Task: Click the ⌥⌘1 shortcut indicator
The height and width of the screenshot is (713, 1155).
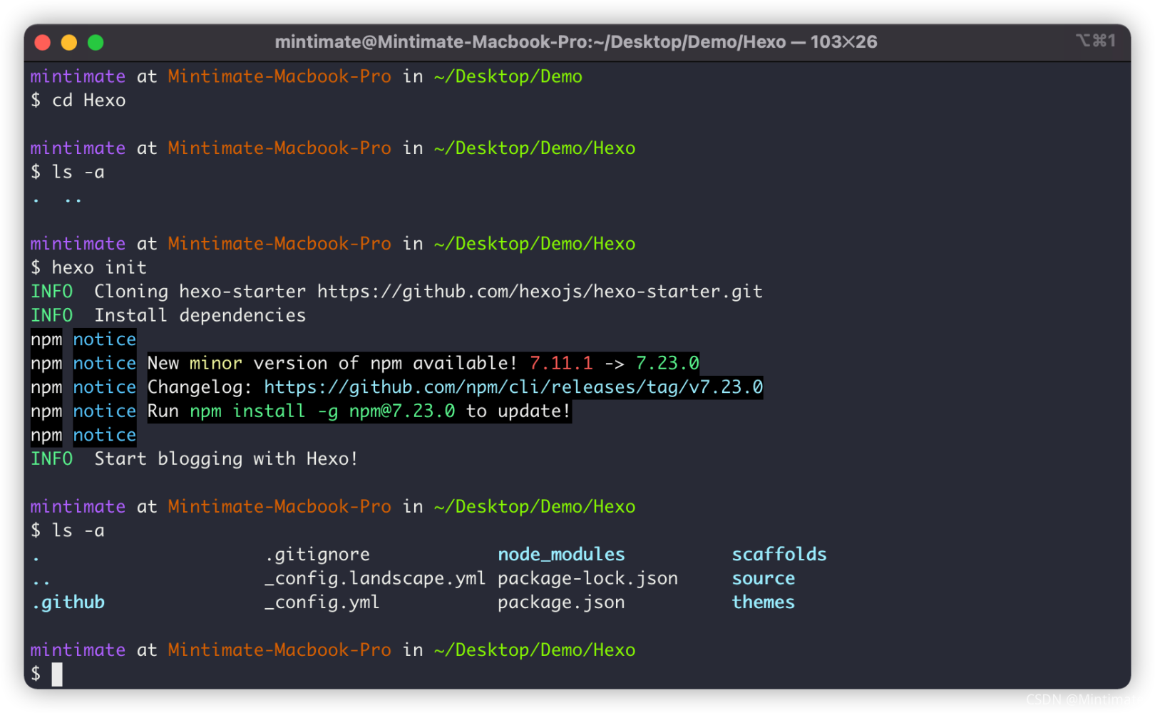Action: point(1096,41)
